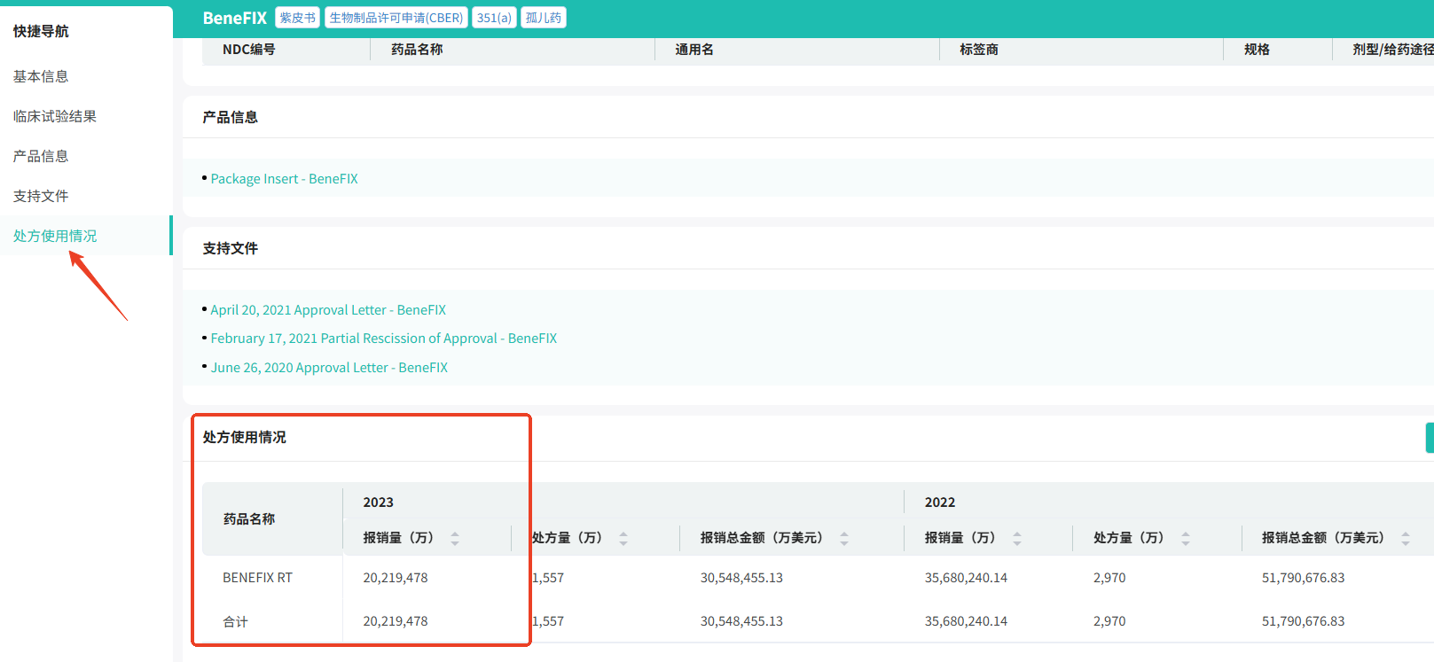Sort 2022 报销总金额 column
The width and height of the screenshot is (1434, 662).
(1406, 538)
